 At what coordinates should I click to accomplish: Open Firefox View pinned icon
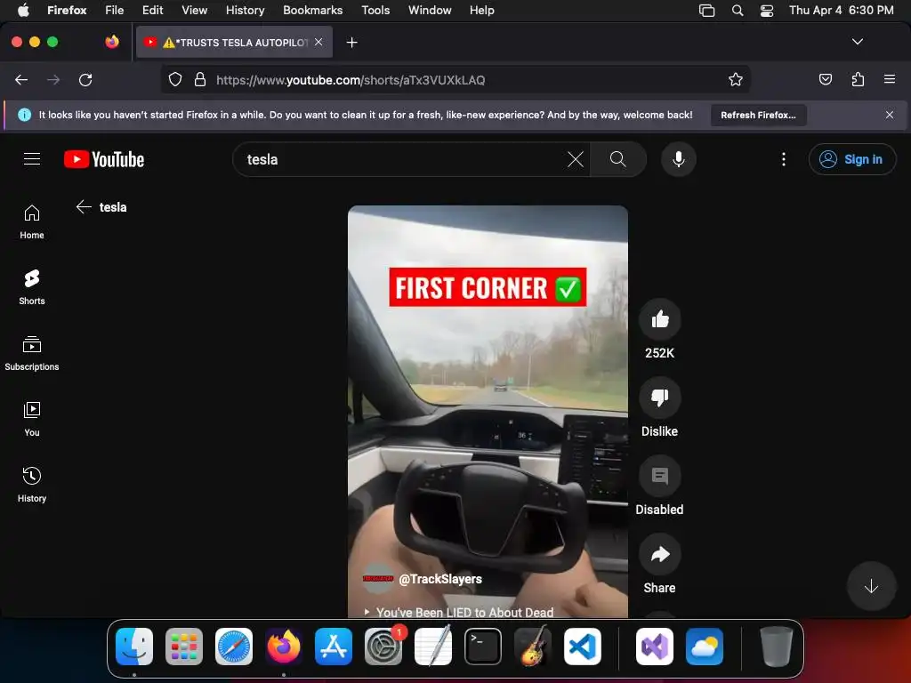click(112, 42)
